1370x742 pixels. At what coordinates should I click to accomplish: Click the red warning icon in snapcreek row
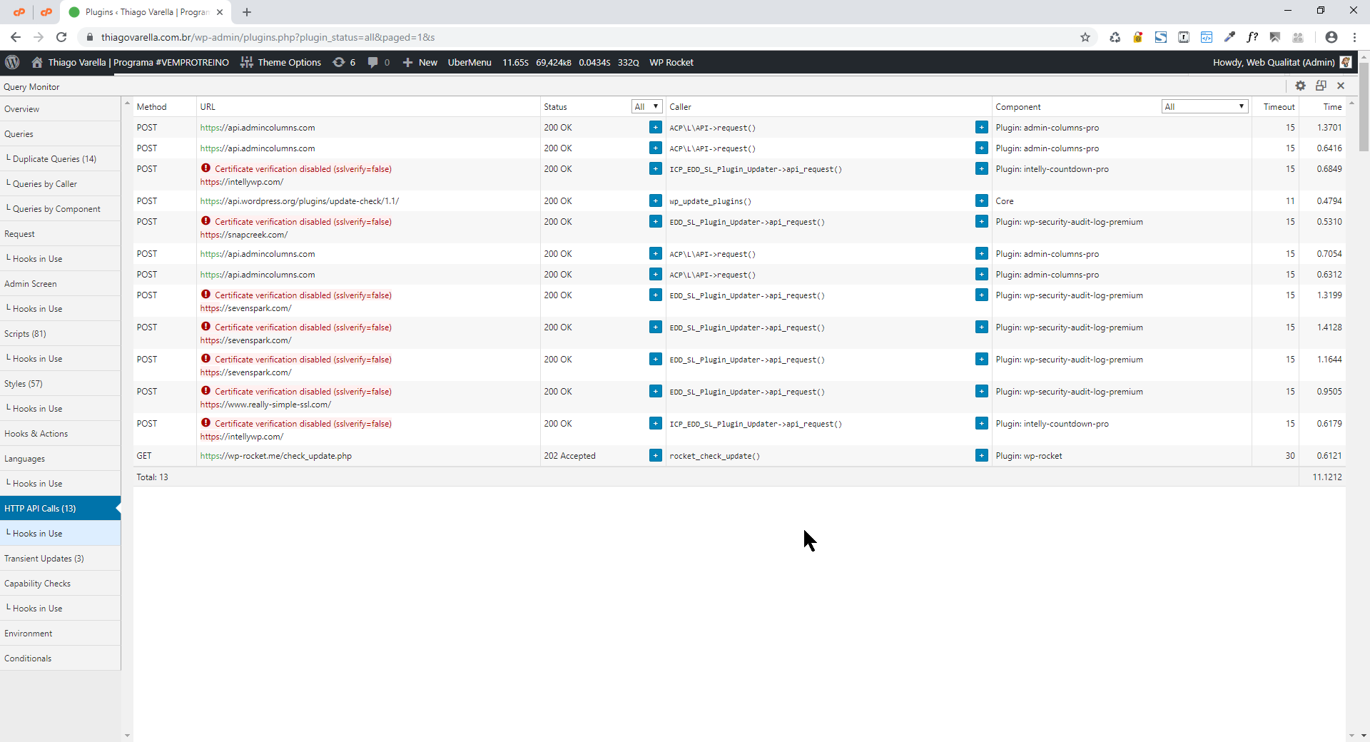pyautogui.click(x=205, y=221)
